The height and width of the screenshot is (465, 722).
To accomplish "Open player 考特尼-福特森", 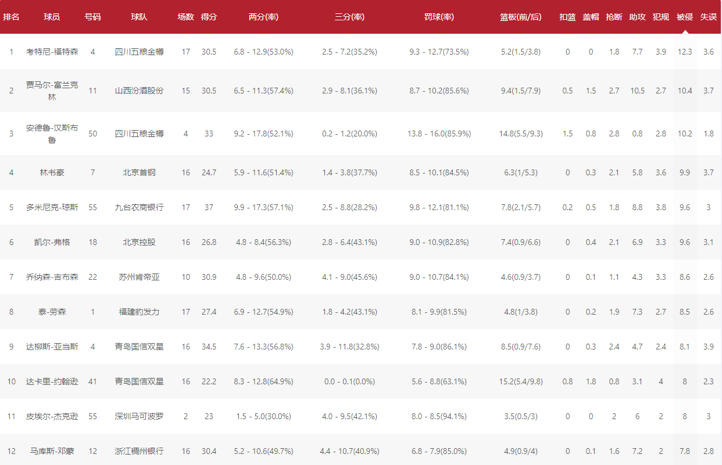I will [x=52, y=52].
